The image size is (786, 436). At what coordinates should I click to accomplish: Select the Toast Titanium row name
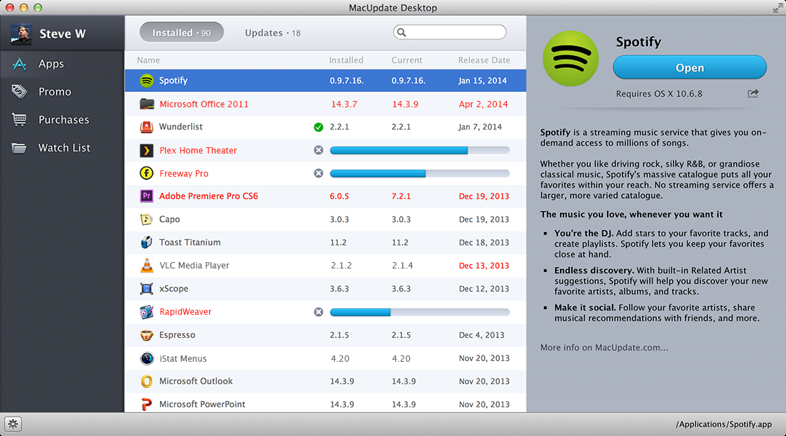189,243
